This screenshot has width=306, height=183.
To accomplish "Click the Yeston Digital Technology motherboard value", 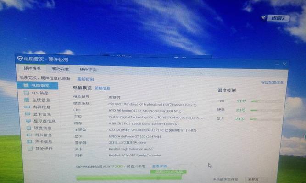I will click(156, 118).
